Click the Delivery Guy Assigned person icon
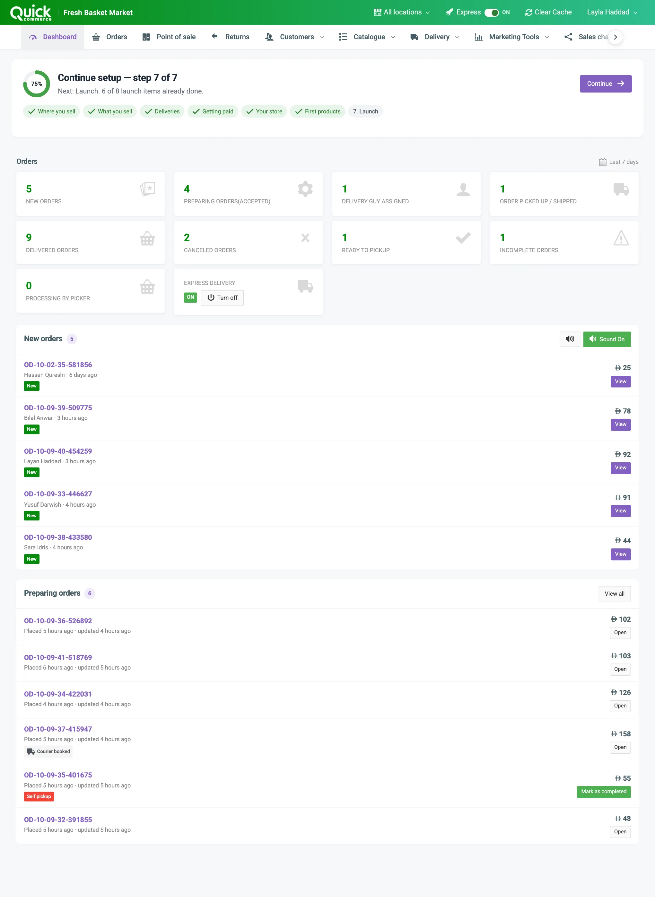The image size is (655, 897). pos(463,189)
